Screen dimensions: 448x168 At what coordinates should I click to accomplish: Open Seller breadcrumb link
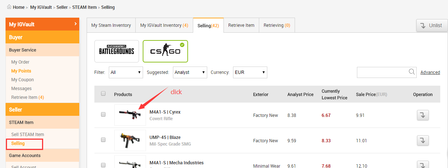point(62,7)
